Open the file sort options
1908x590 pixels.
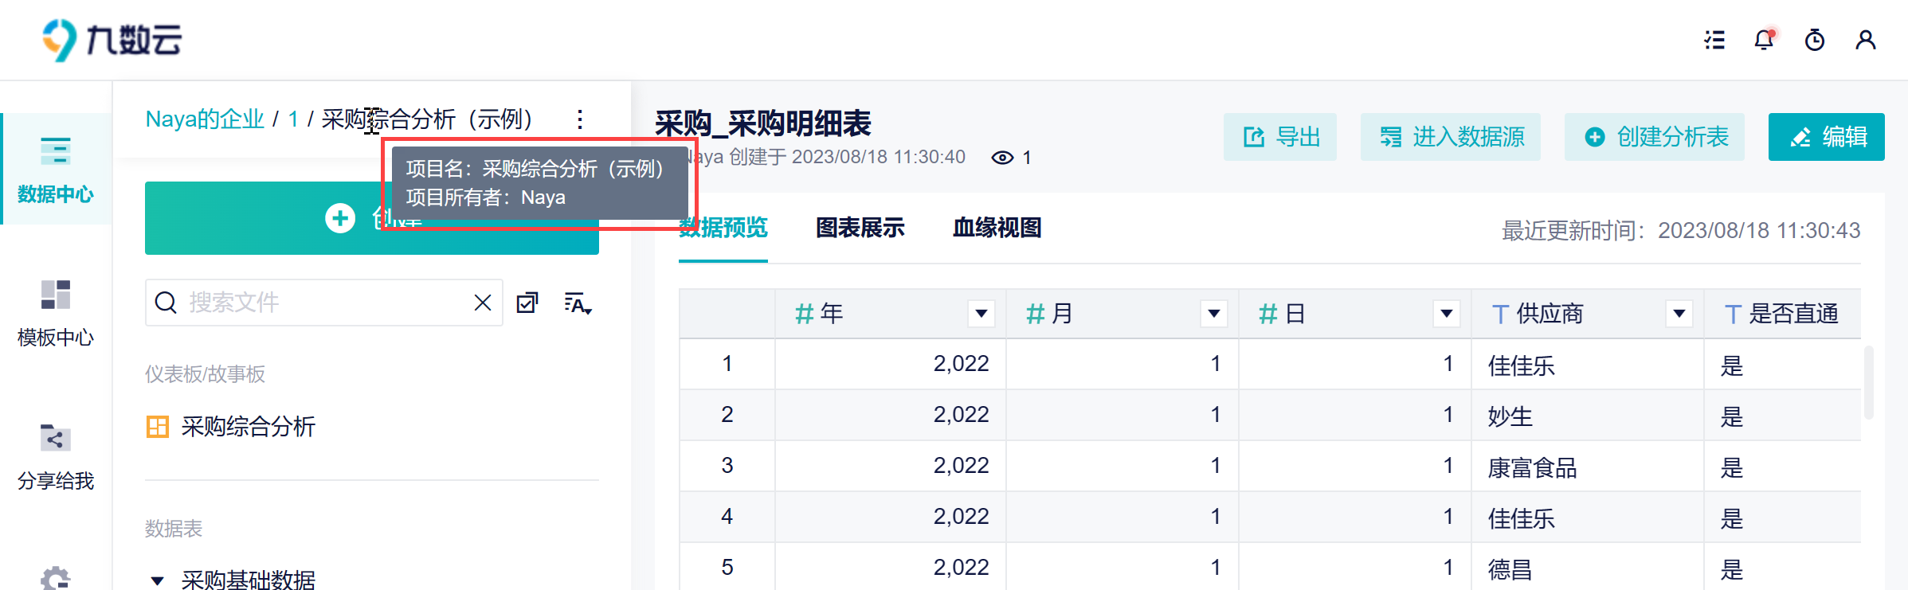[x=578, y=303]
